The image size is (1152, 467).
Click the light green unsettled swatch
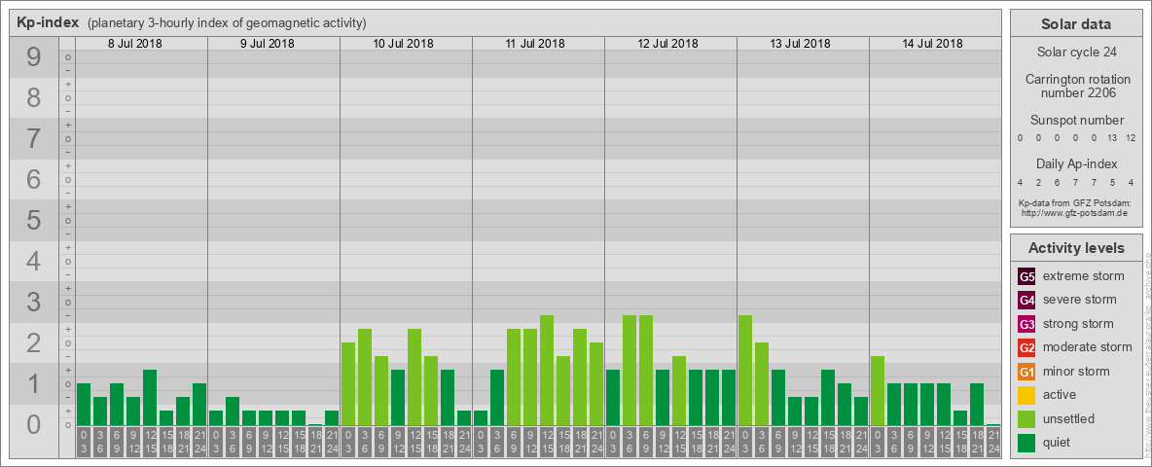pos(1026,418)
